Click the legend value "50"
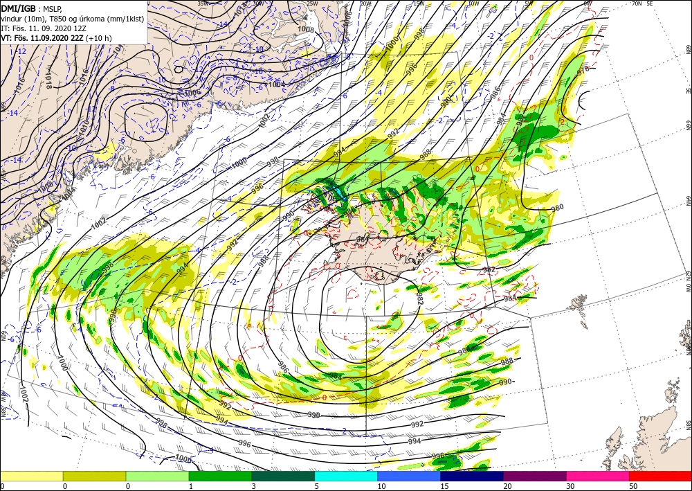The image size is (692, 491). coord(633,486)
